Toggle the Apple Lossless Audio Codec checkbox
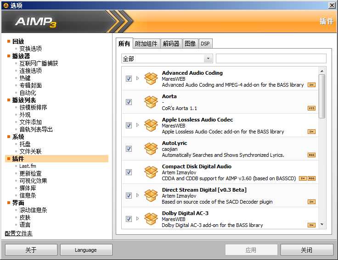This screenshot has width=338, height=260. coord(129,125)
